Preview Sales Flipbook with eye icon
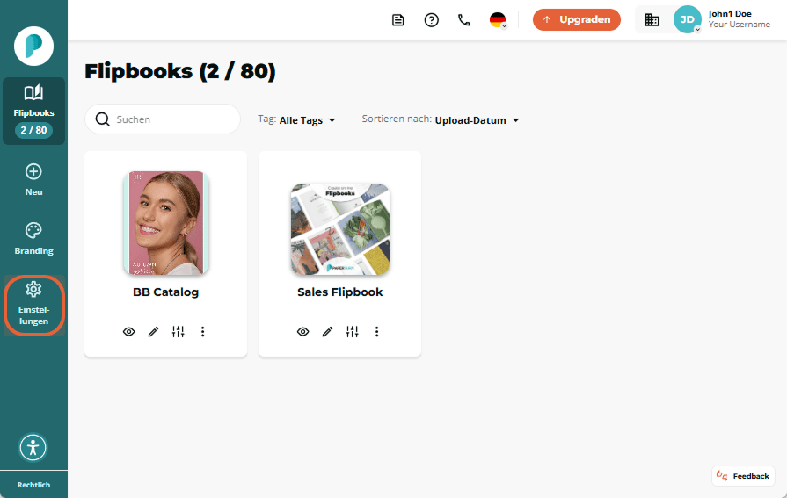This screenshot has width=787, height=498. (x=303, y=331)
